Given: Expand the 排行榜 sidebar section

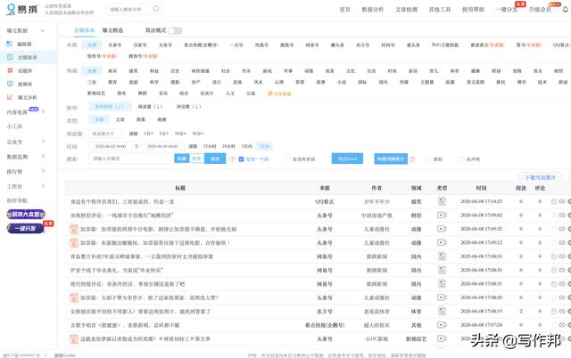Looking at the screenshot, I should pyautogui.click(x=43, y=171).
